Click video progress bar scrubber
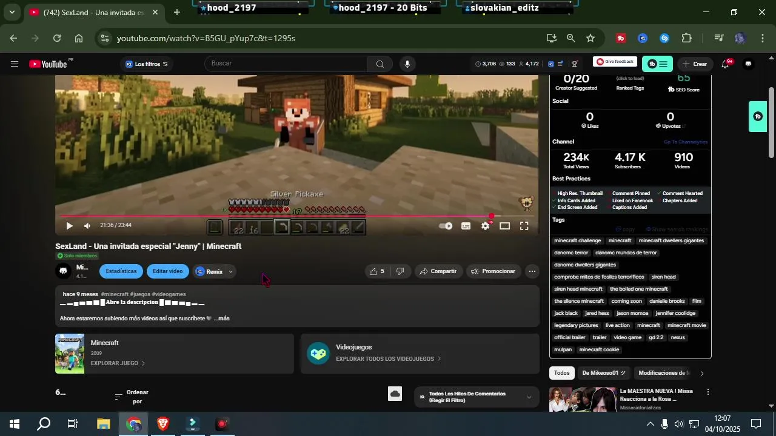The width and height of the screenshot is (776, 436). tap(492, 216)
